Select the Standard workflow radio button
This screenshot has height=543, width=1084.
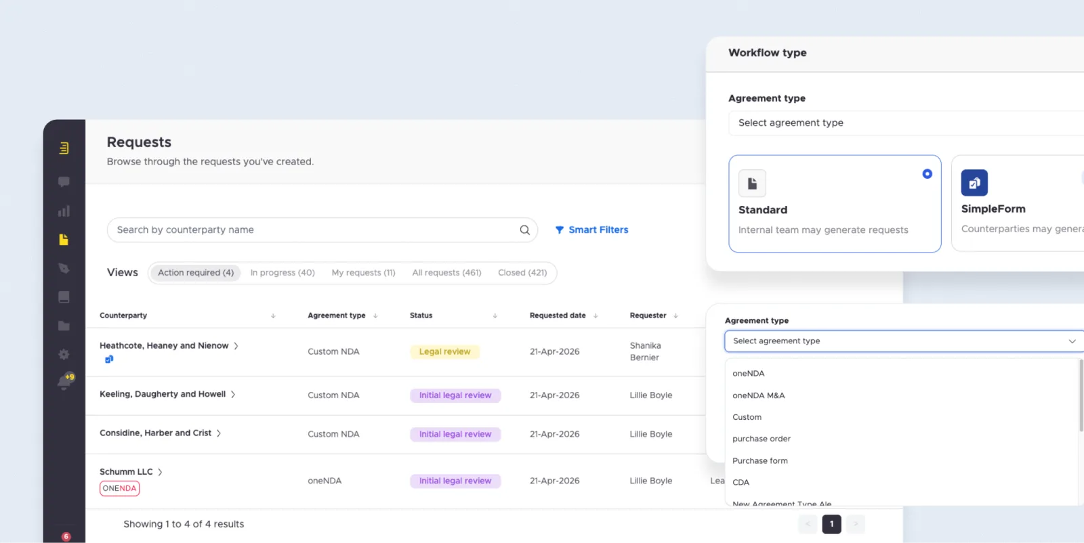(927, 174)
